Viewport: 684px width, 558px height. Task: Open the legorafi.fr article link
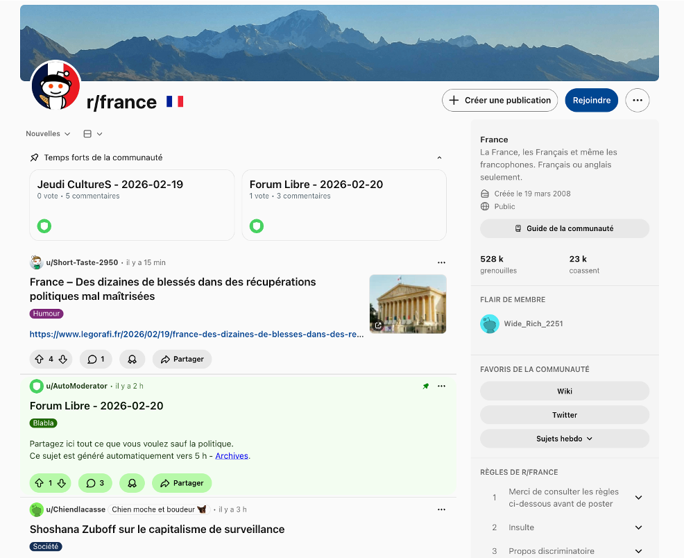pos(196,335)
